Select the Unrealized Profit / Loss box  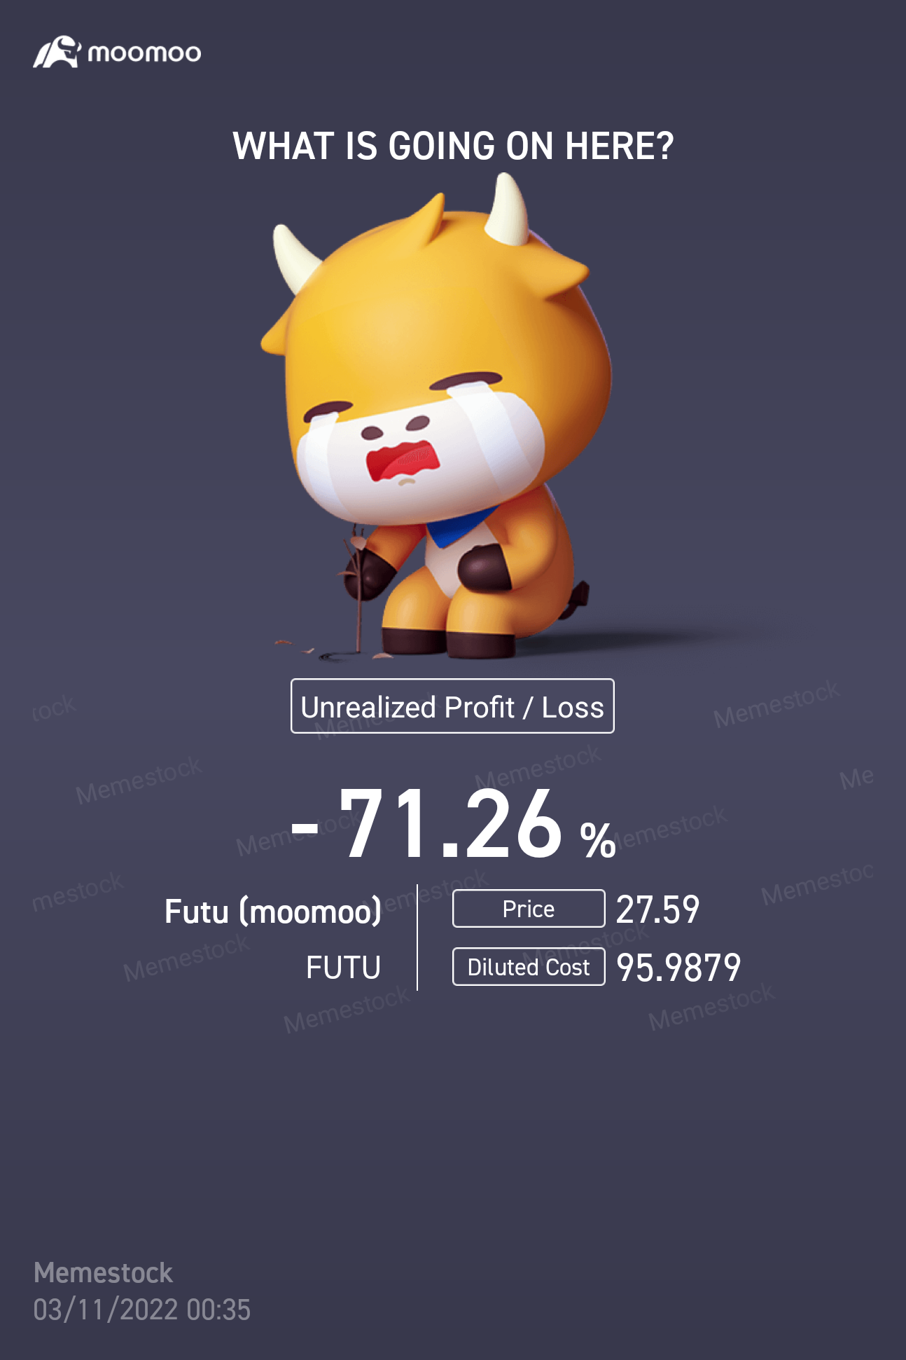click(452, 706)
